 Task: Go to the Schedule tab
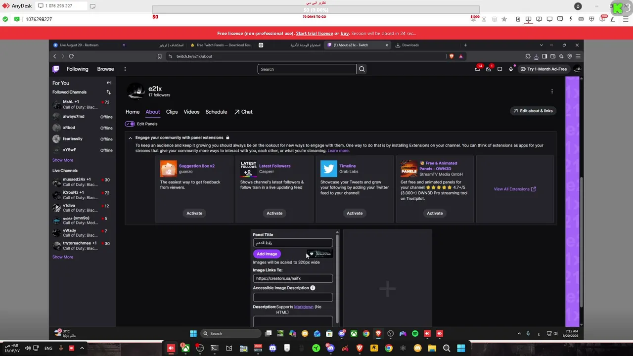point(216,112)
